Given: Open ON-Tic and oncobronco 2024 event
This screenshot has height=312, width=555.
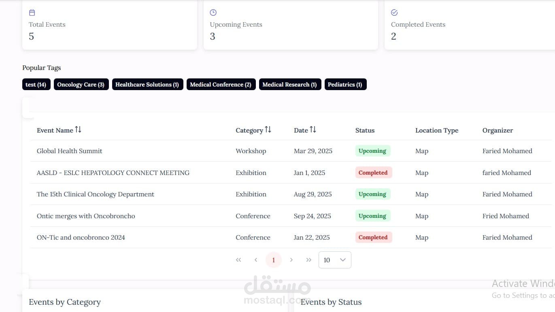Looking at the screenshot, I should click(81, 238).
